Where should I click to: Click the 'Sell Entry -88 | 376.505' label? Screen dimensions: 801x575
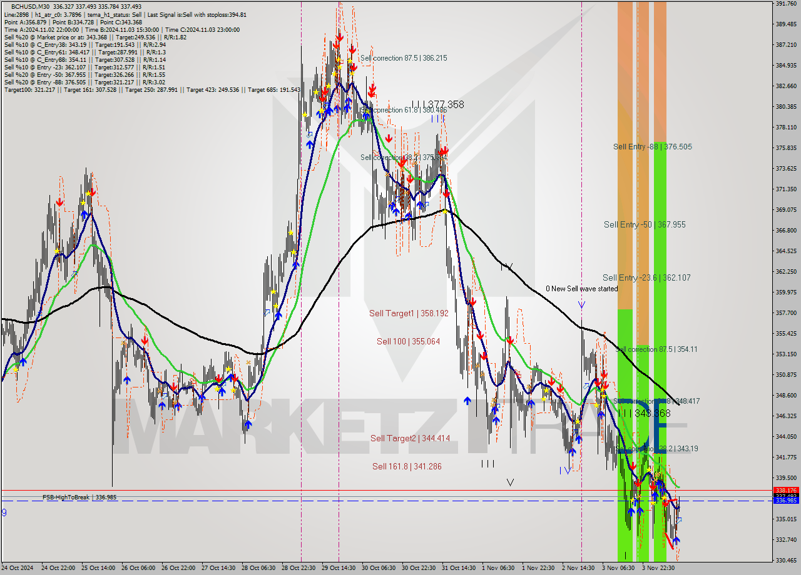click(653, 147)
